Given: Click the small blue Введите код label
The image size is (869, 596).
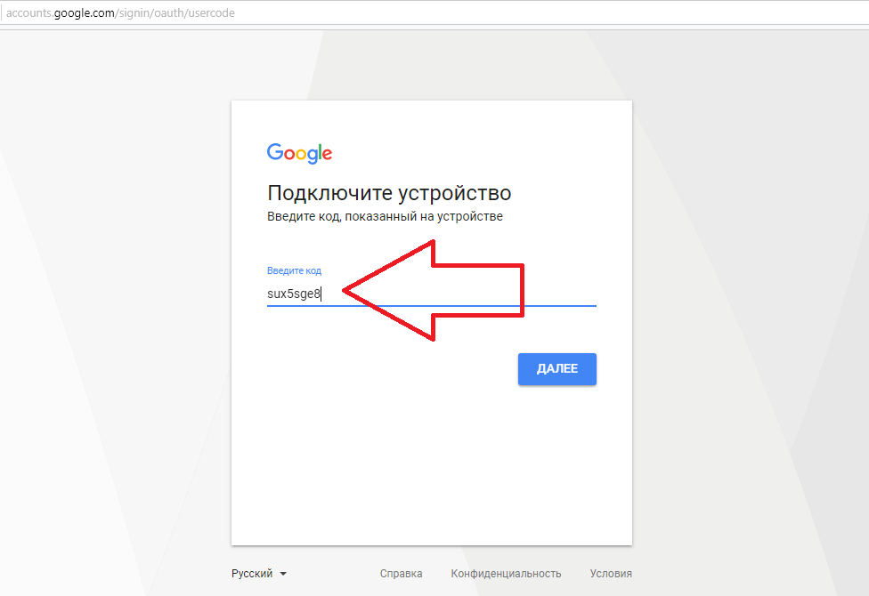Looking at the screenshot, I should click(x=294, y=270).
